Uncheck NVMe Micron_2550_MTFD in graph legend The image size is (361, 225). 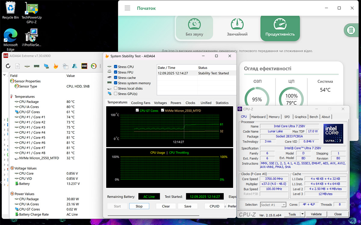click(x=163, y=111)
